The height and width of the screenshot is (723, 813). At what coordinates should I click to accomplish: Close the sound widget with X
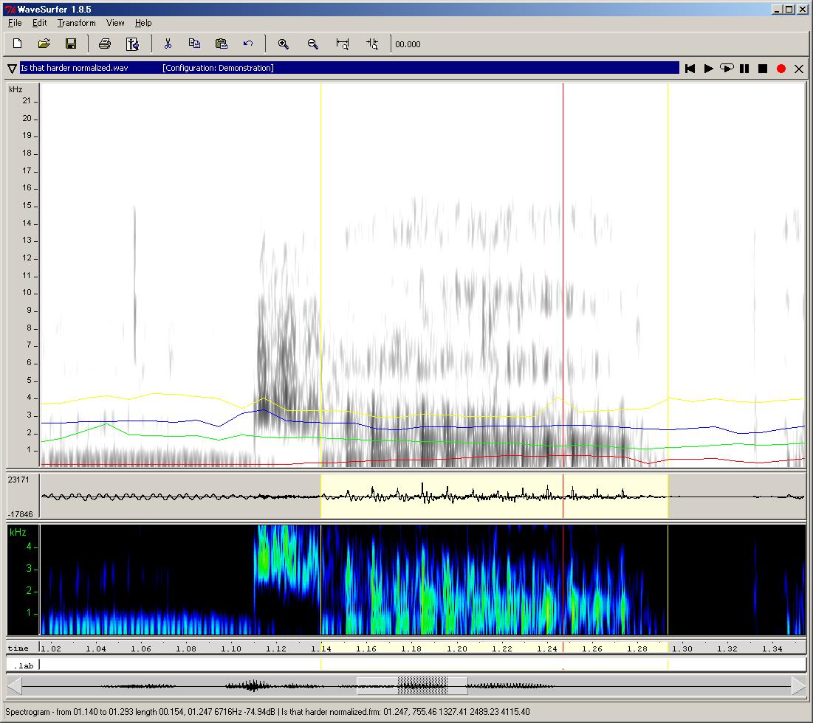tap(798, 69)
